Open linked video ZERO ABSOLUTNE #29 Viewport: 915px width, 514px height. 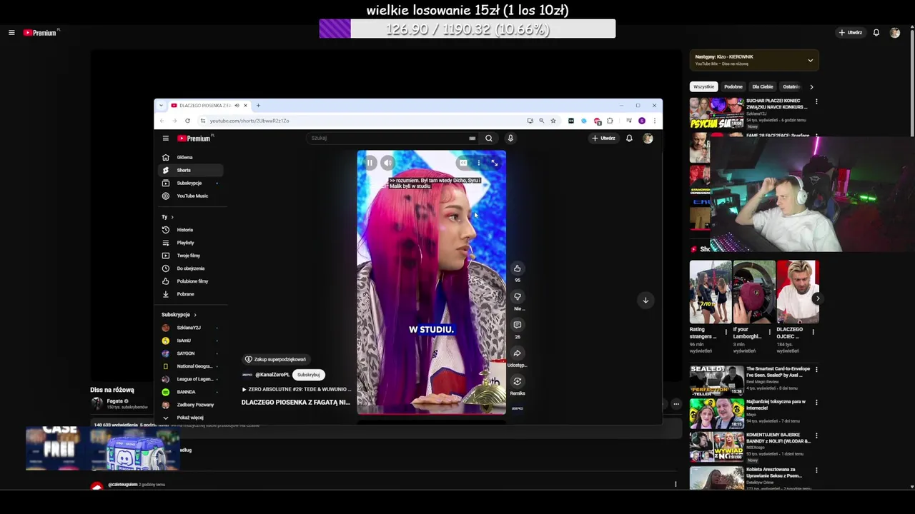297,390
